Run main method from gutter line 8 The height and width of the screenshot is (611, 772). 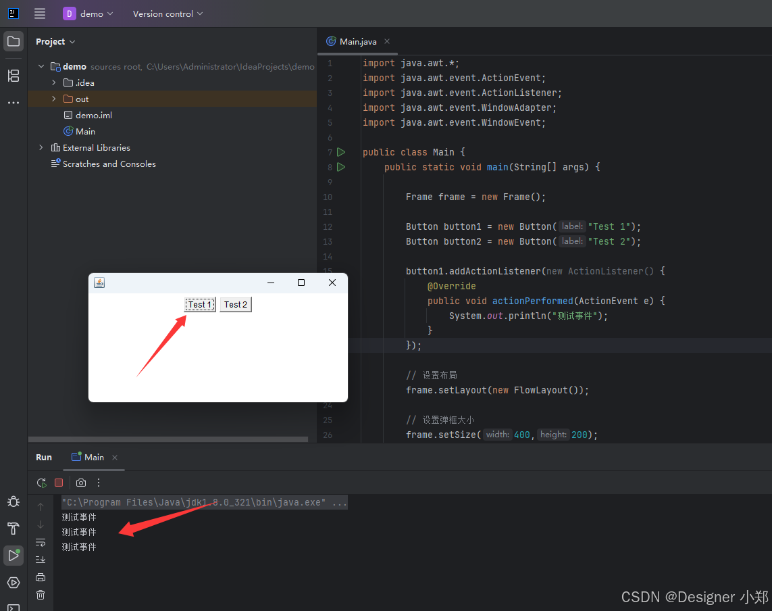pos(340,167)
